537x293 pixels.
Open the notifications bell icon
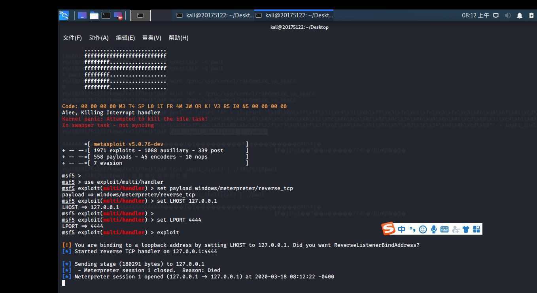point(520,15)
